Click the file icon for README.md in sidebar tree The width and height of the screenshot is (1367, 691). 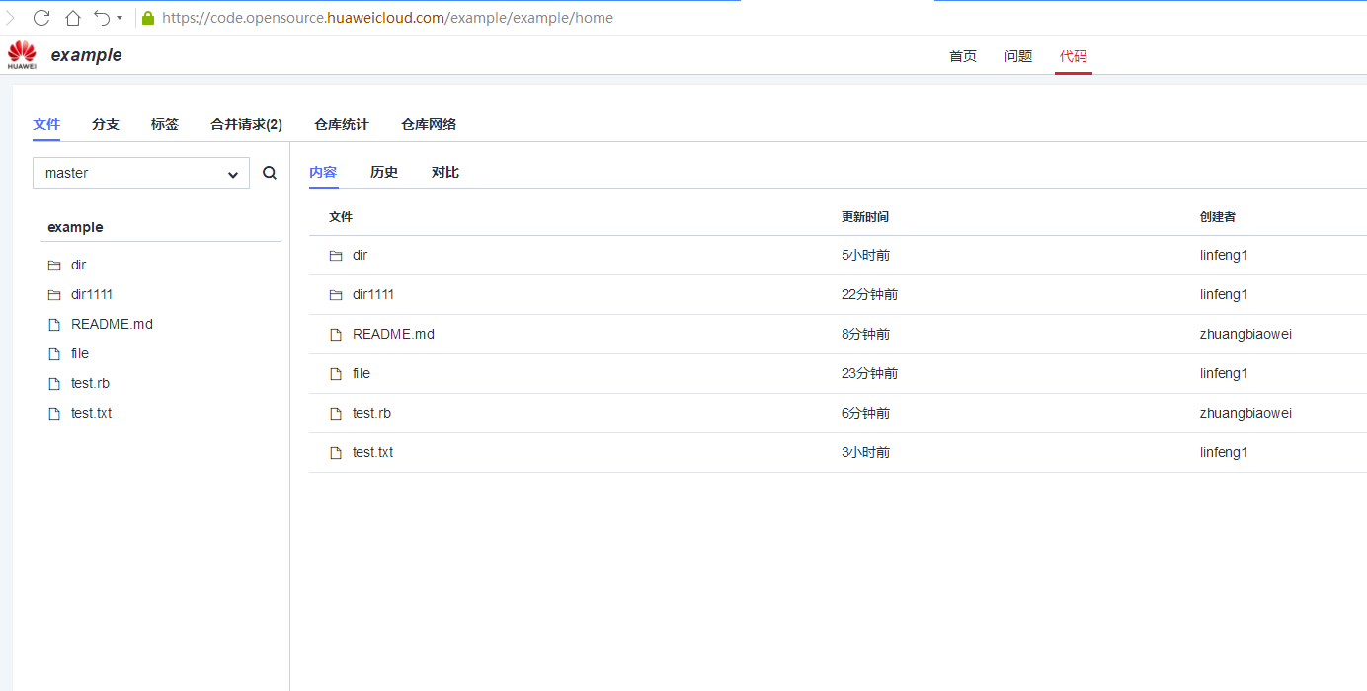(x=54, y=325)
